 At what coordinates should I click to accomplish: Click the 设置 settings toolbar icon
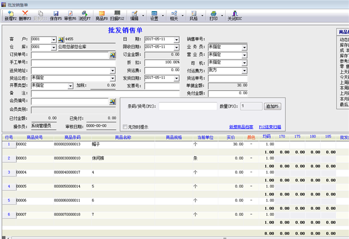154,15
